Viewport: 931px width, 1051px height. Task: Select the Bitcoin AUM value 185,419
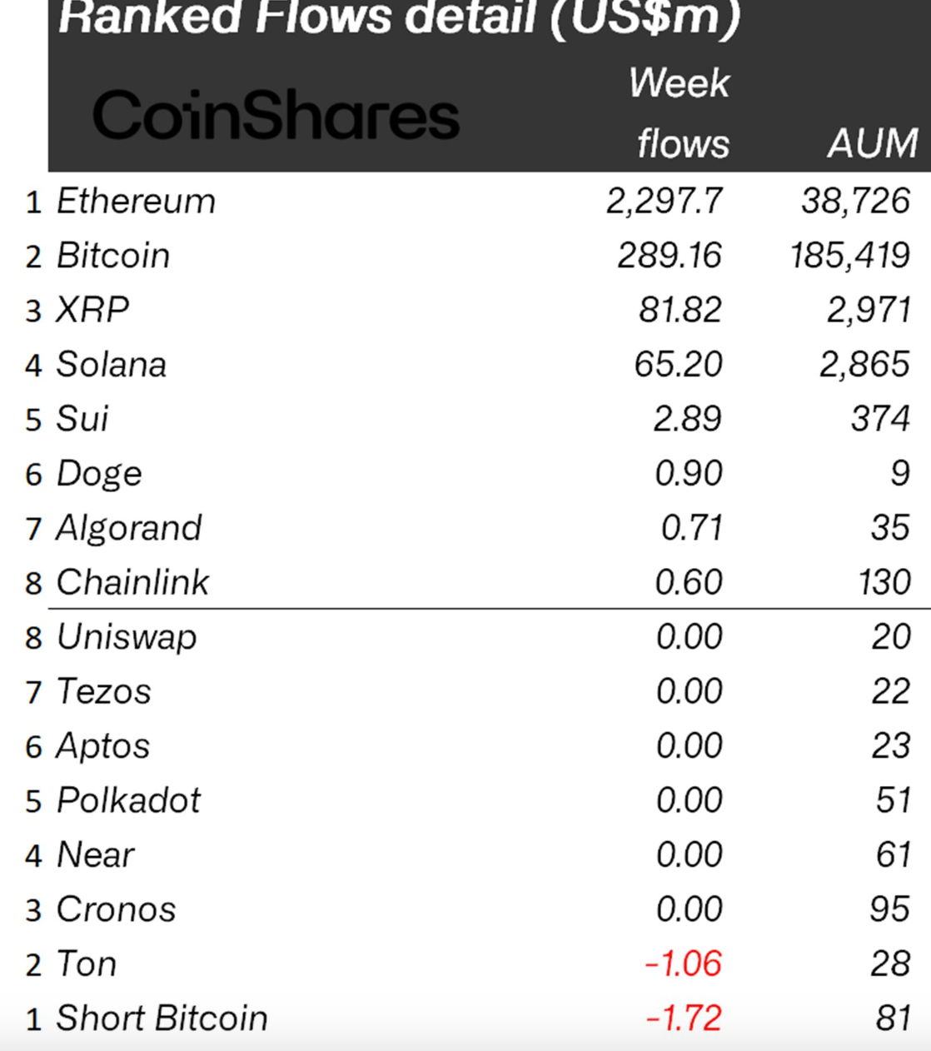pyautogui.click(x=849, y=256)
